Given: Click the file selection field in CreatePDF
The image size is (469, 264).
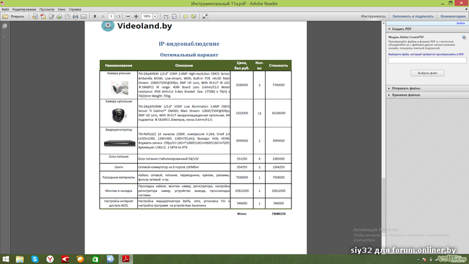Looking at the screenshot, I should (x=427, y=60).
